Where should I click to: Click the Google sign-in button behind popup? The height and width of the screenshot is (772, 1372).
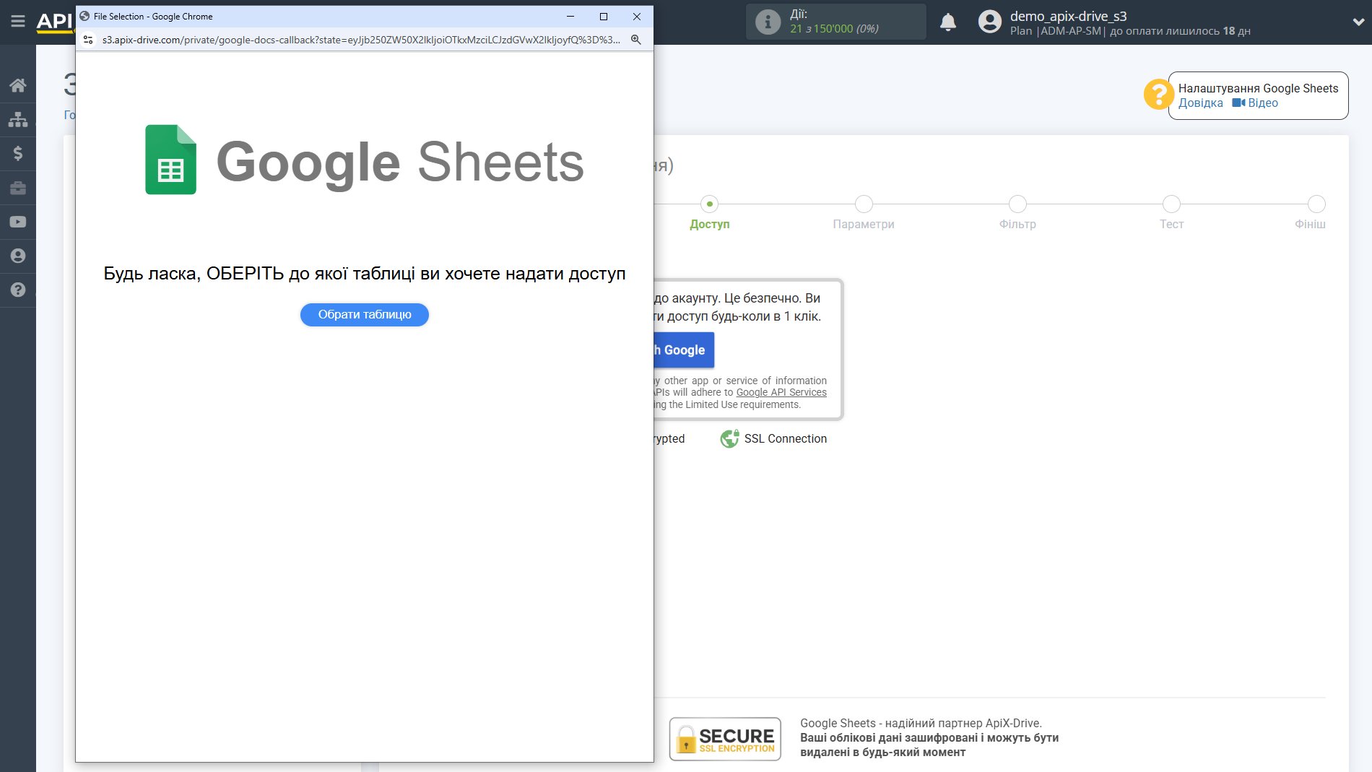[684, 350]
